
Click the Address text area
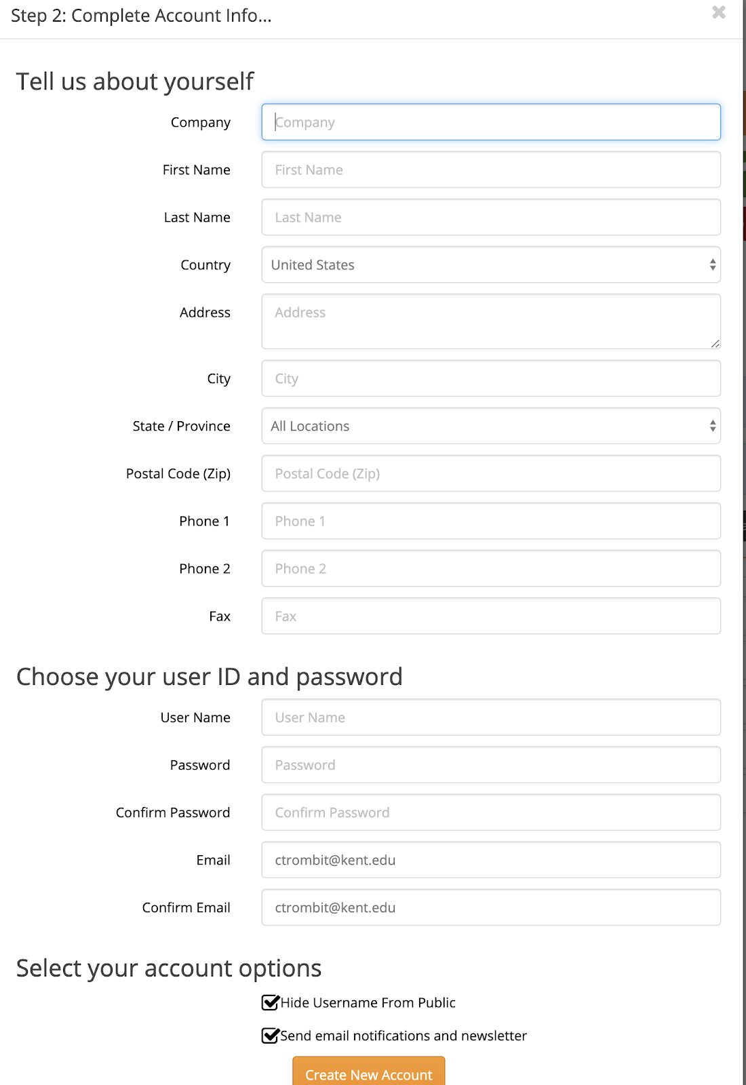[491, 321]
